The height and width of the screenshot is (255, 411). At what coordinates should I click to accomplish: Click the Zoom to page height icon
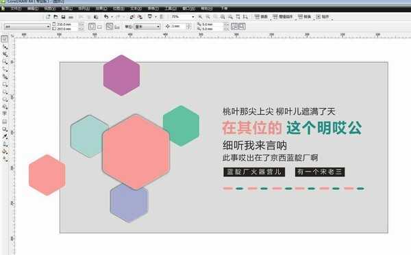click(245, 16)
